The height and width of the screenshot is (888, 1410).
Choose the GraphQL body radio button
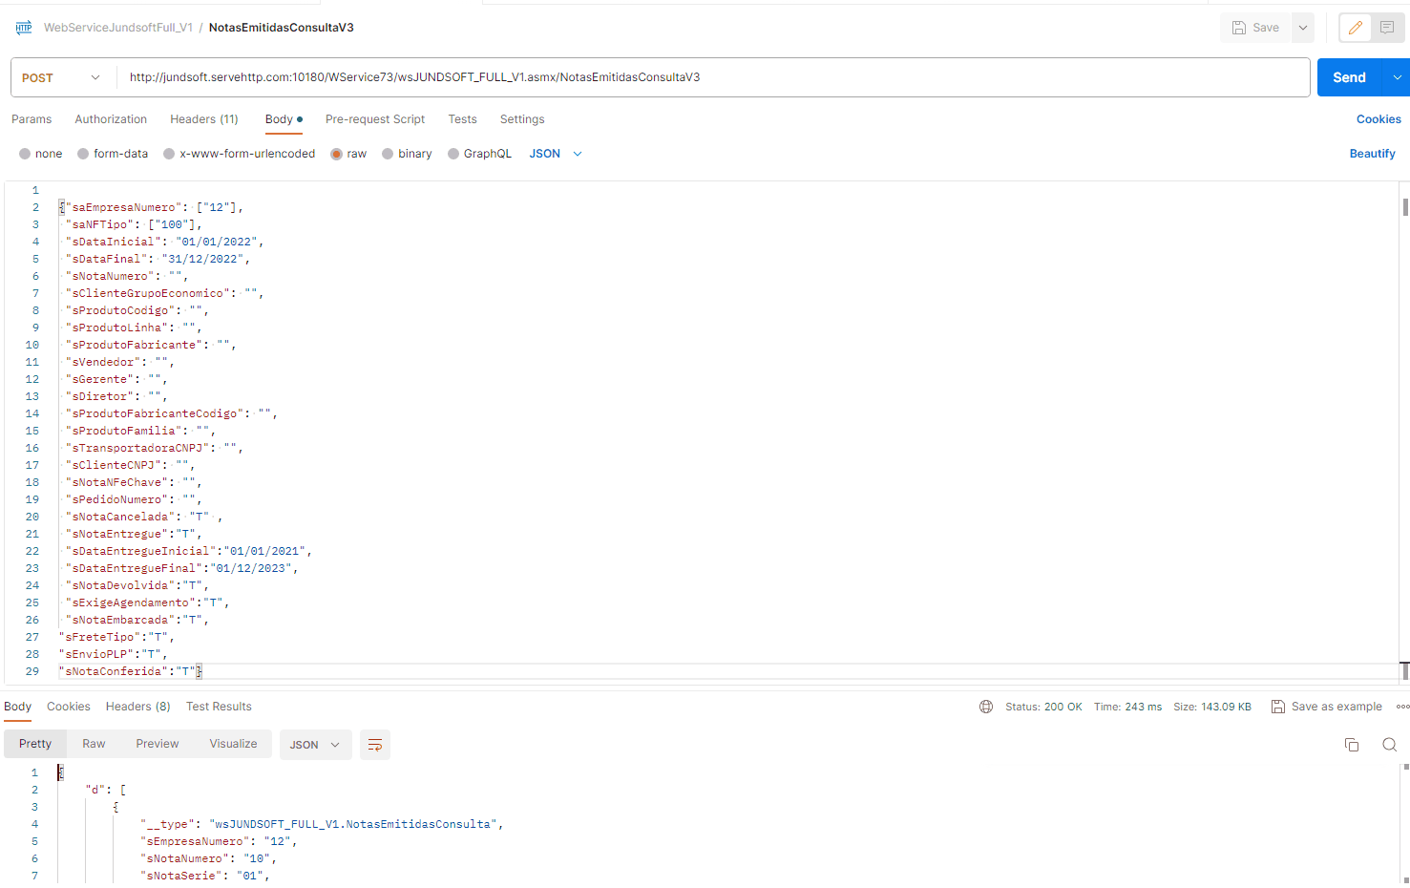click(453, 154)
